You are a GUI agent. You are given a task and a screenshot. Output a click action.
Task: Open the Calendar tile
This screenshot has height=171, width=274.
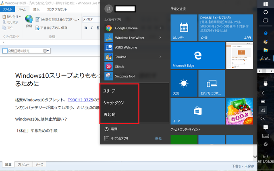point(183,27)
